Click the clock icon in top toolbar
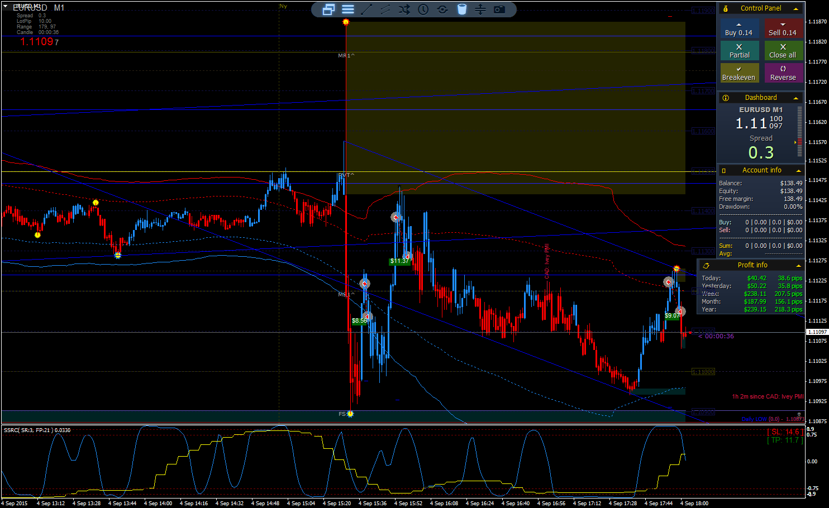The height and width of the screenshot is (508, 829). (423, 9)
